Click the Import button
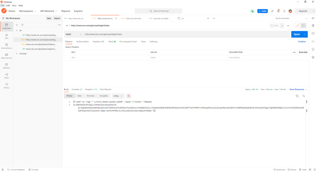 (57, 18)
